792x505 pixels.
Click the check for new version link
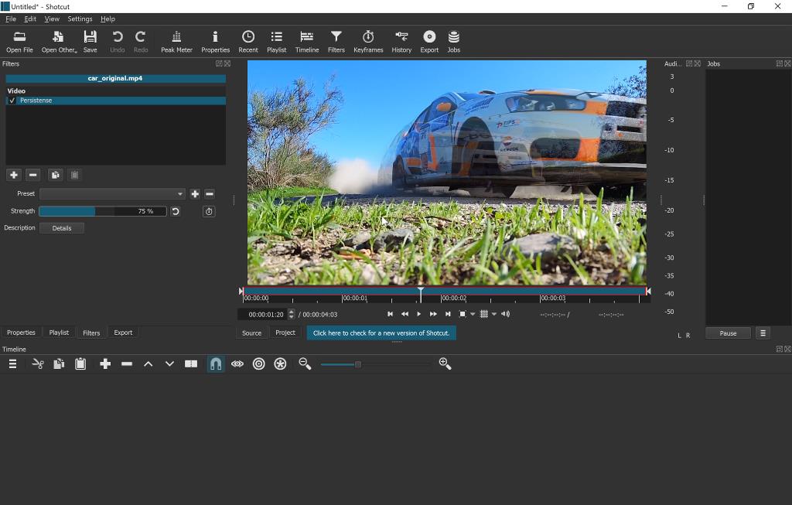(381, 333)
